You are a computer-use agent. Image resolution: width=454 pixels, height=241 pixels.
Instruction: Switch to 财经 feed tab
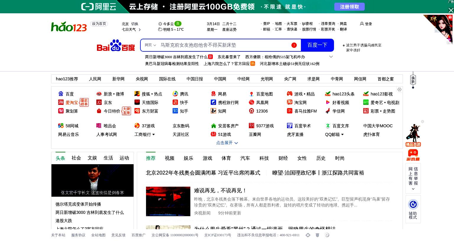point(283,158)
